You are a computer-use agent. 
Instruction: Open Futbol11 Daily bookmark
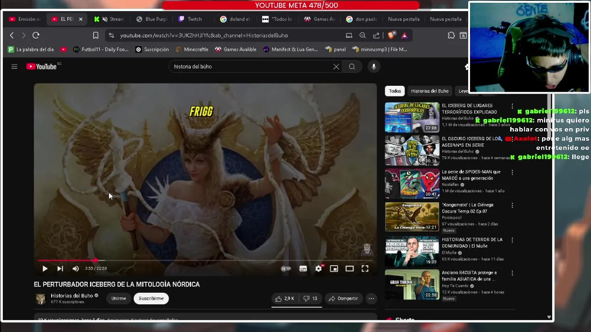coord(101,49)
